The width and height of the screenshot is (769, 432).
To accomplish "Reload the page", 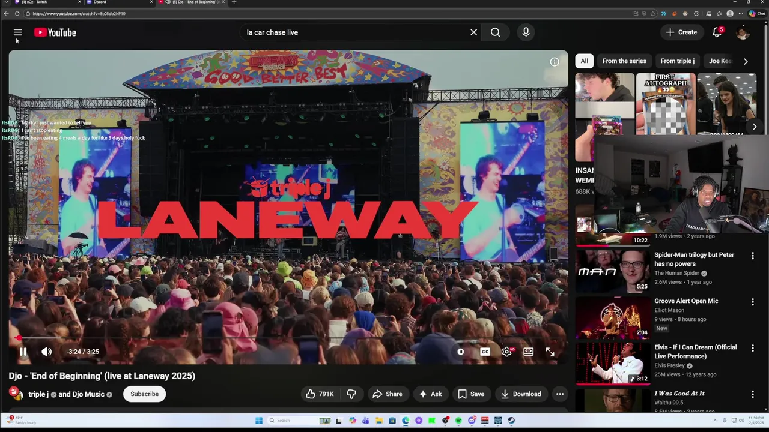I will tap(17, 13).
